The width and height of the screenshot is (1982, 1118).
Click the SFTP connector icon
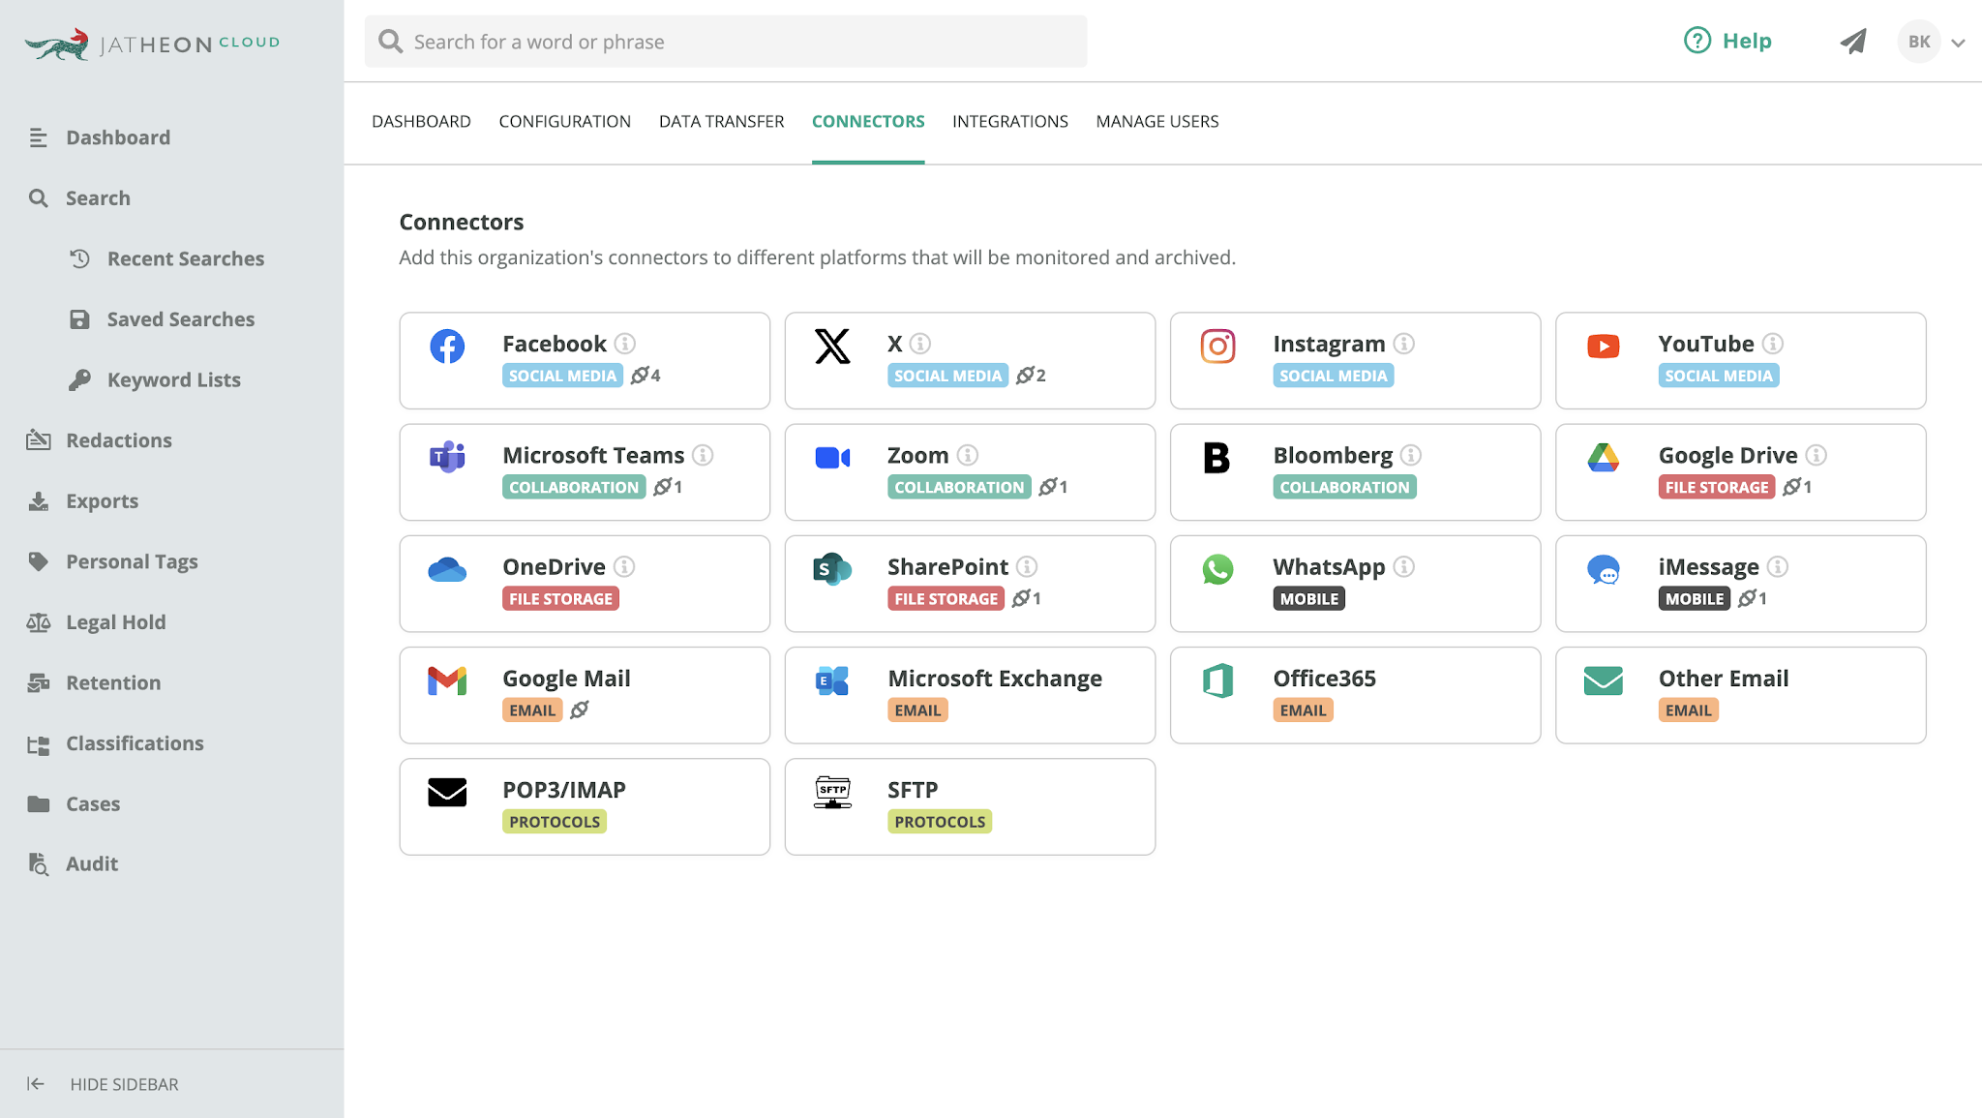click(832, 792)
